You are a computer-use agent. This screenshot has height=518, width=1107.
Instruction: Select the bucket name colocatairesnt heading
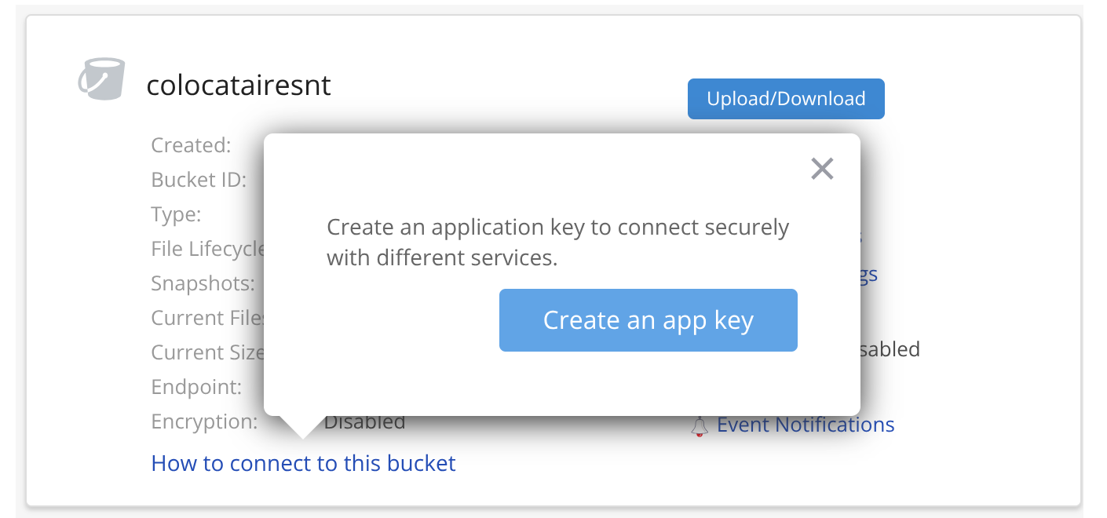(x=239, y=85)
